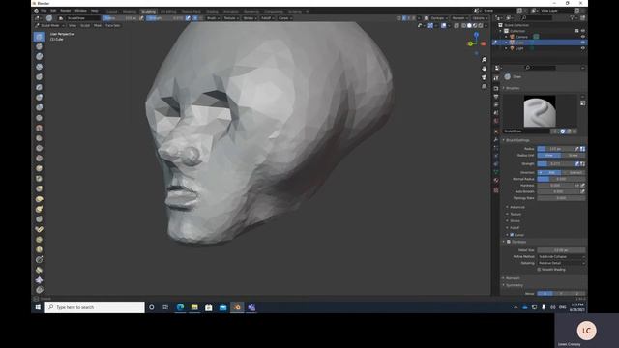The height and width of the screenshot is (348, 619).
Task: Open the Detailing dropdown
Action: point(561,263)
